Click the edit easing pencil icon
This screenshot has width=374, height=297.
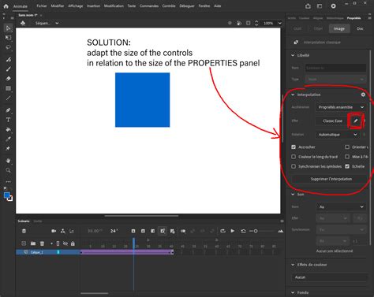click(x=355, y=121)
